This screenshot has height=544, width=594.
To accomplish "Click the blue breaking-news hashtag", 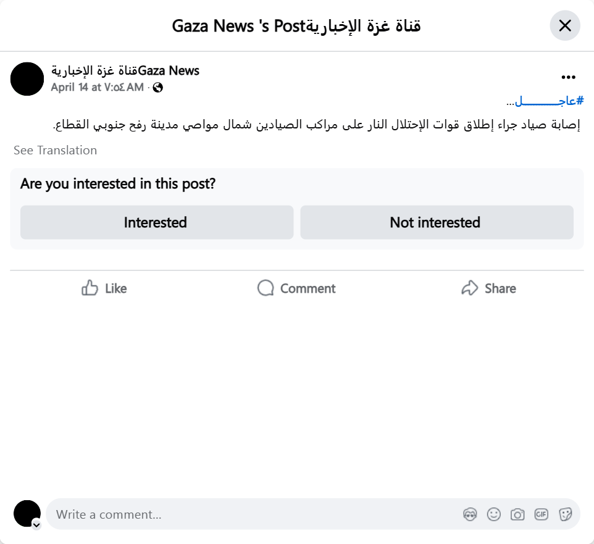I will (x=550, y=101).
